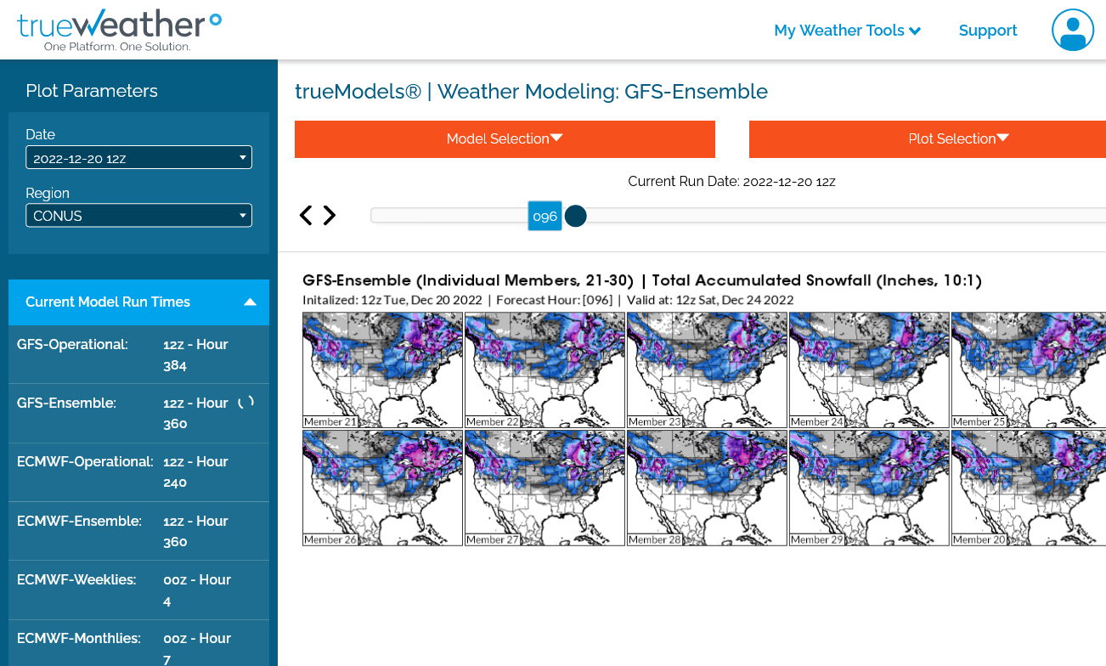The height and width of the screenshot is (666, 1106).
Task: Click Current Run Date text
Action: [731, 181]
